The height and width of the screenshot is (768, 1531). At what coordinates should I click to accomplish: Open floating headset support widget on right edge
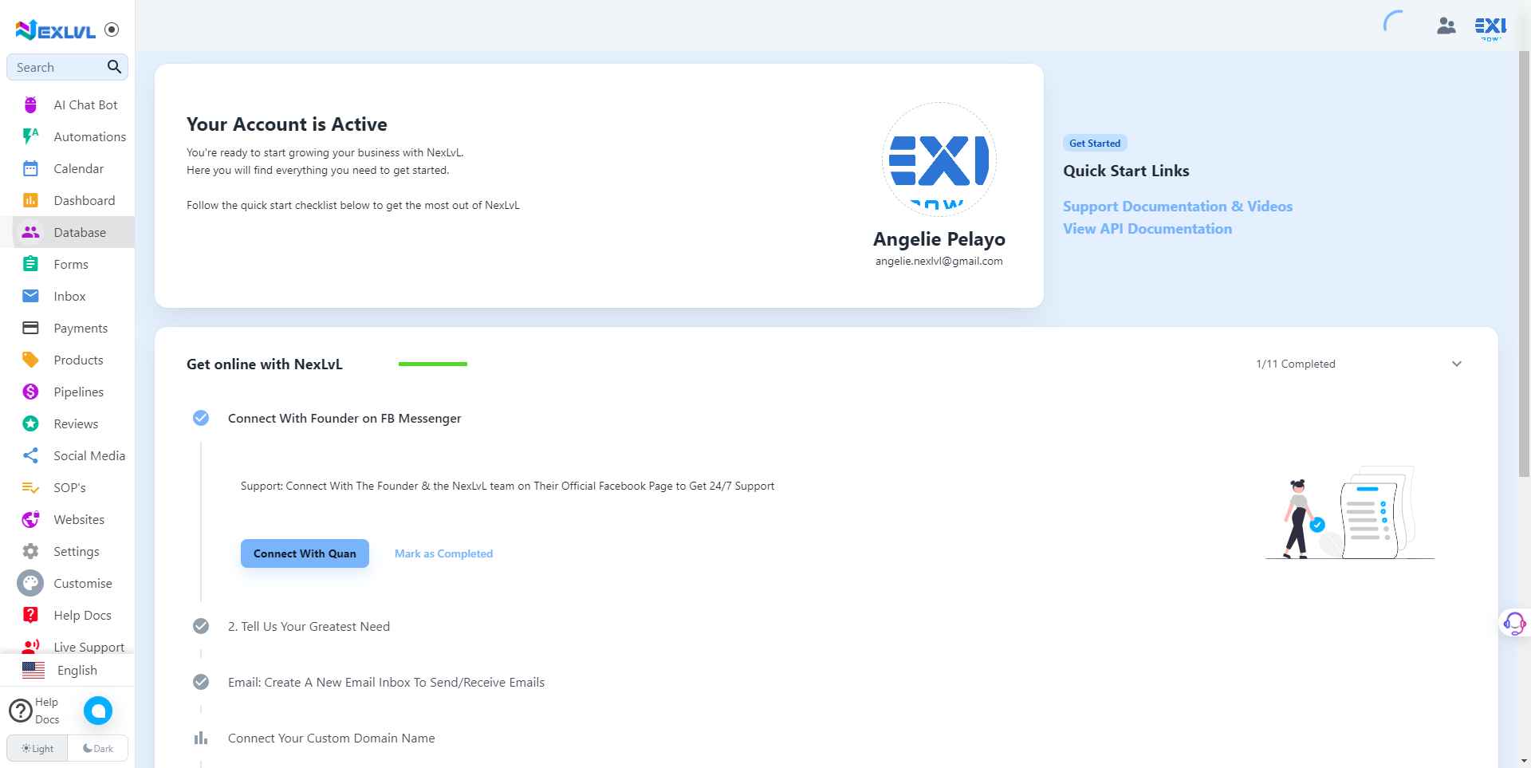pos(1513,623)
